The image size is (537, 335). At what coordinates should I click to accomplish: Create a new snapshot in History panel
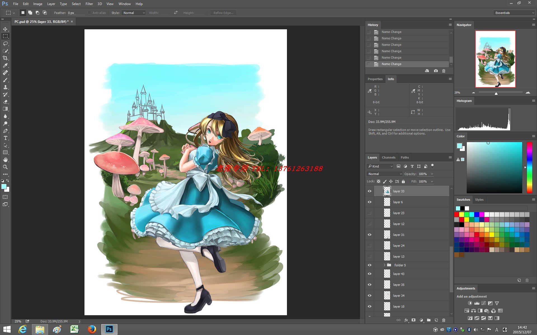[x=436, y=71]
